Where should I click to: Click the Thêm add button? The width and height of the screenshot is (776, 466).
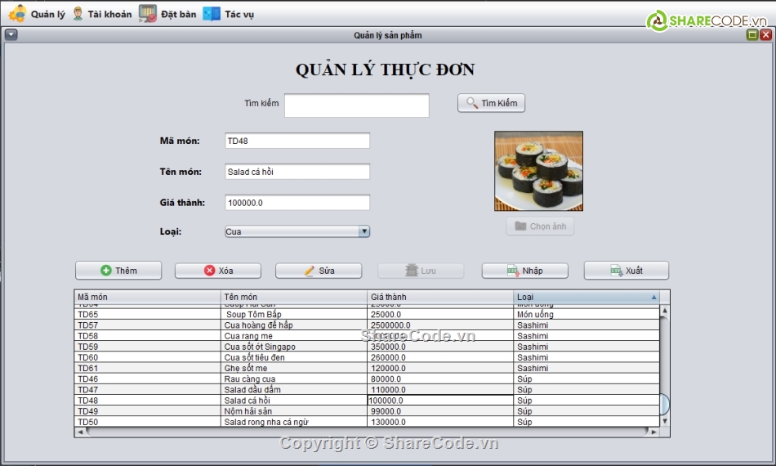click(x=118, y=271)
